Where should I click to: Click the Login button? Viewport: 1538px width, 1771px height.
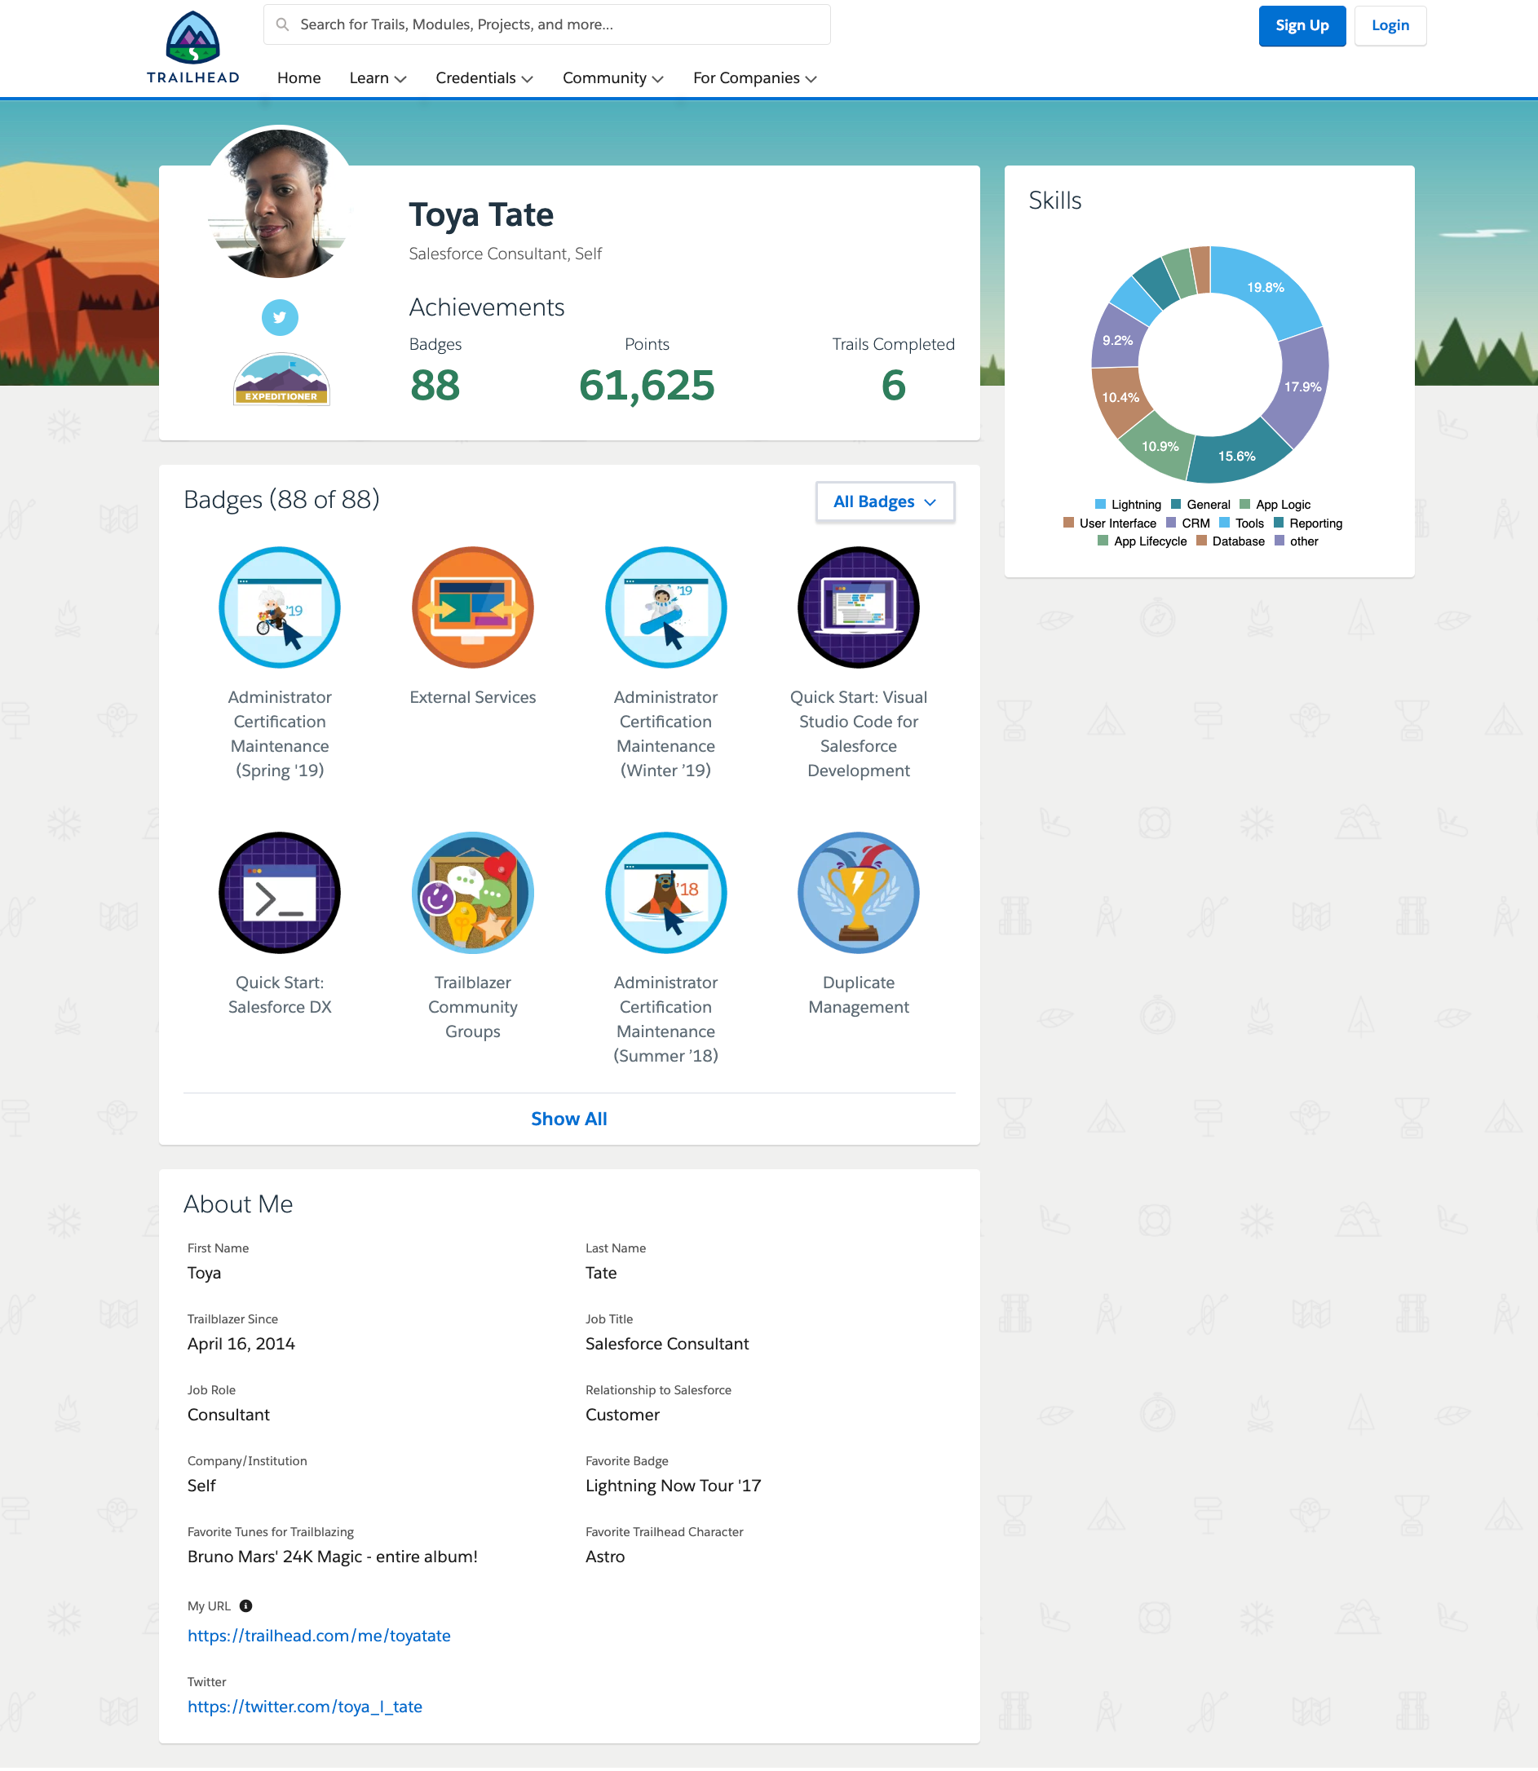coord(1390,26)
